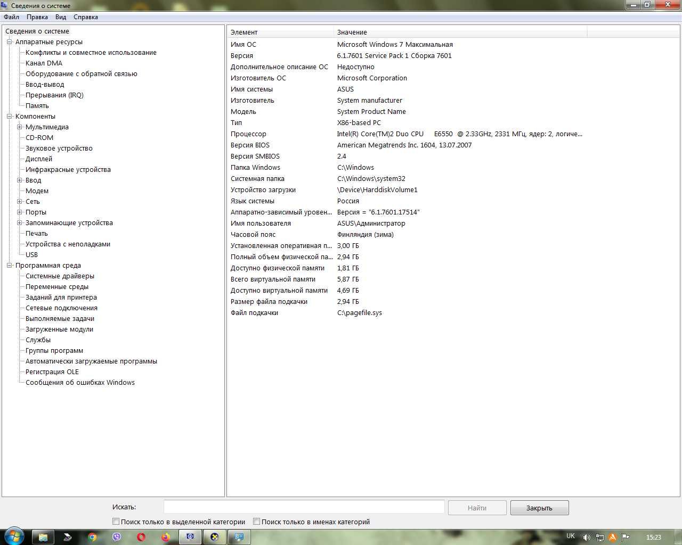Focus the 'Искать' search input field

pos(304,507)
